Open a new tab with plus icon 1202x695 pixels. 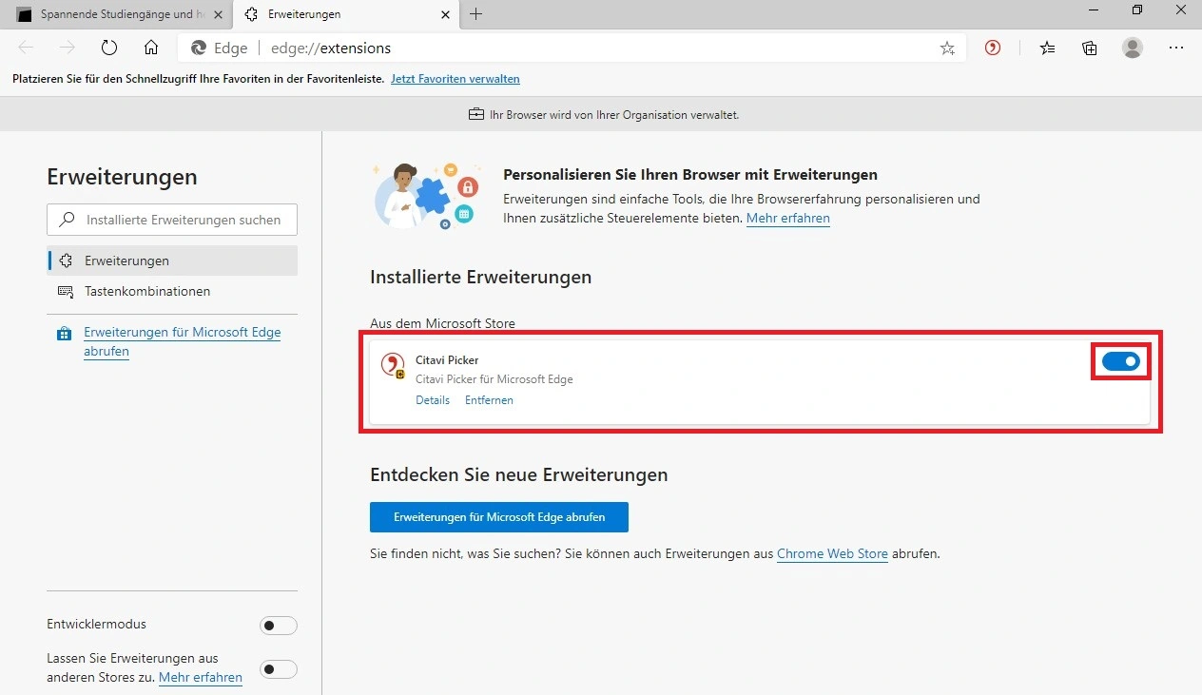pos(476,14)
